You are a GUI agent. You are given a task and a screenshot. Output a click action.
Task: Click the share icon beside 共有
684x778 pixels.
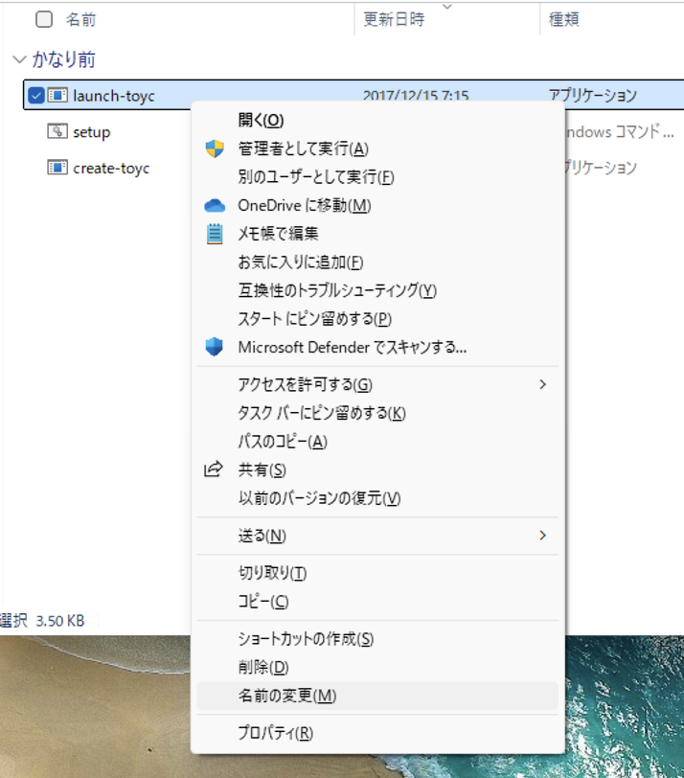(x=214, y=469)
